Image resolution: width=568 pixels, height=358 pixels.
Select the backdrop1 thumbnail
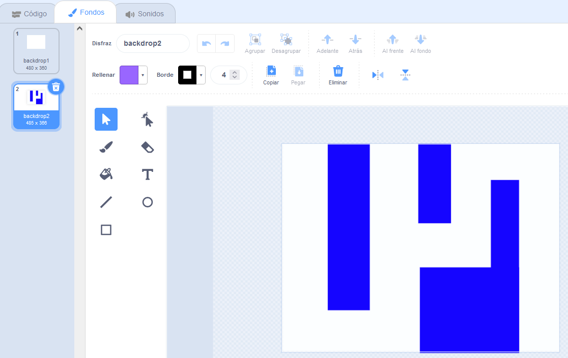click(x=36, y=51)
